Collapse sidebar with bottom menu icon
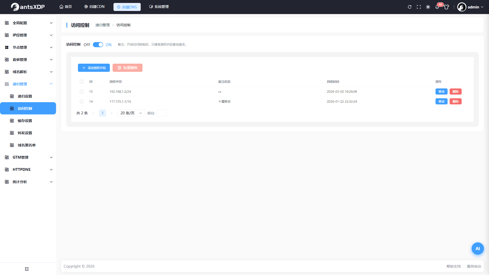The width and height of the screenshot is (489, 275). point(27,269)
